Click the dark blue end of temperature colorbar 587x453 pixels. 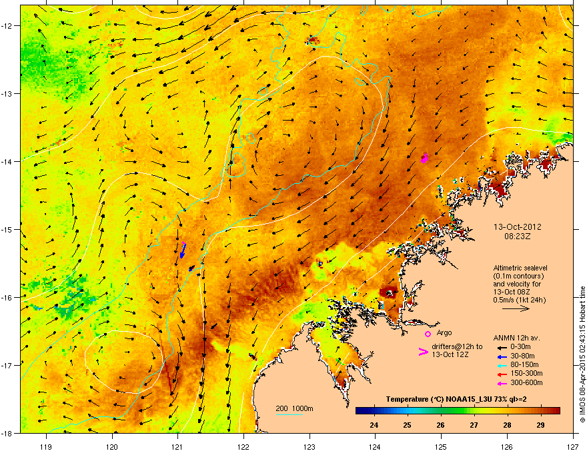362,411
